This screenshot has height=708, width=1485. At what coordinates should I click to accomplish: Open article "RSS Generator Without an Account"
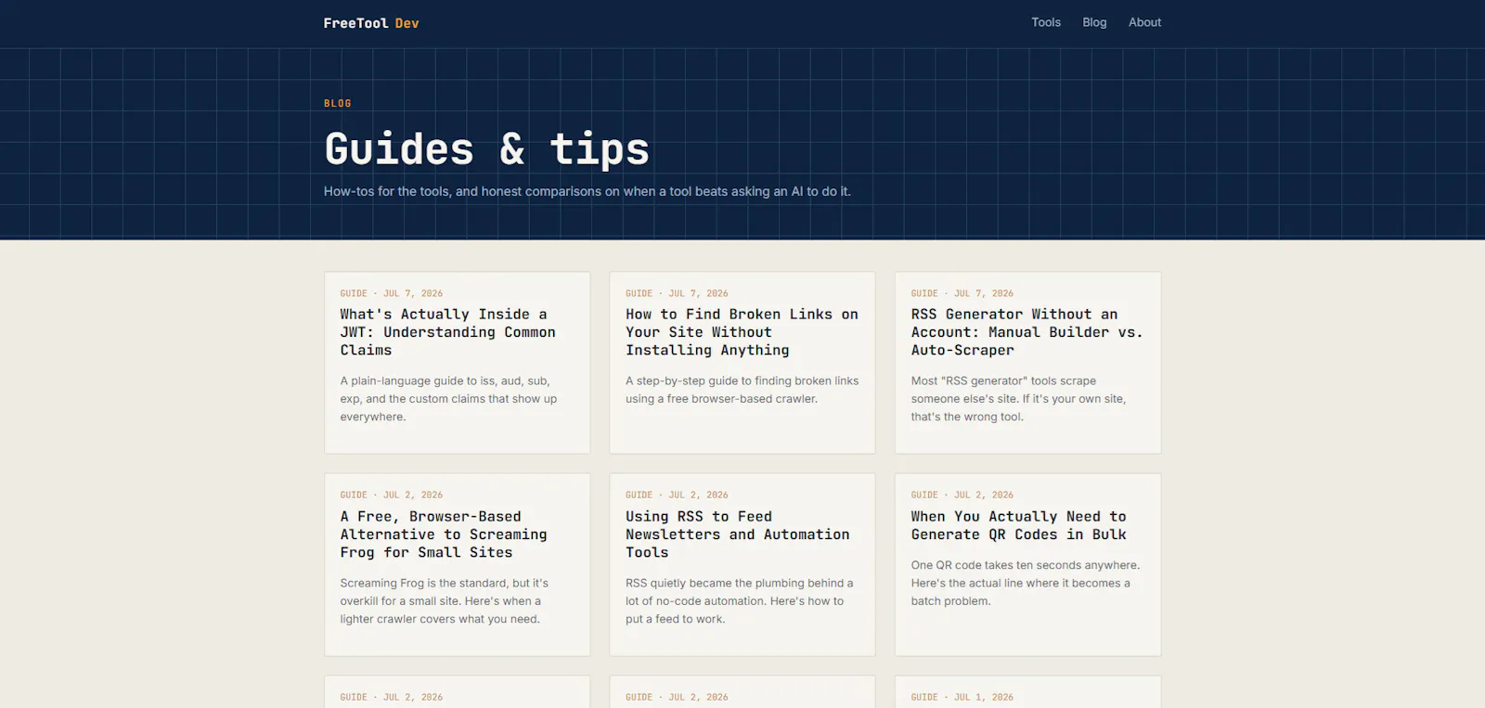[1027, 332]
